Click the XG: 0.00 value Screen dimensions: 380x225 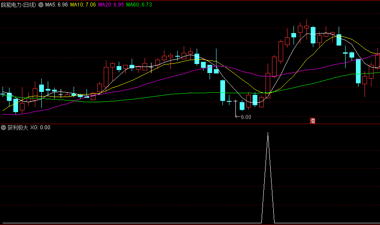(40, 128)
